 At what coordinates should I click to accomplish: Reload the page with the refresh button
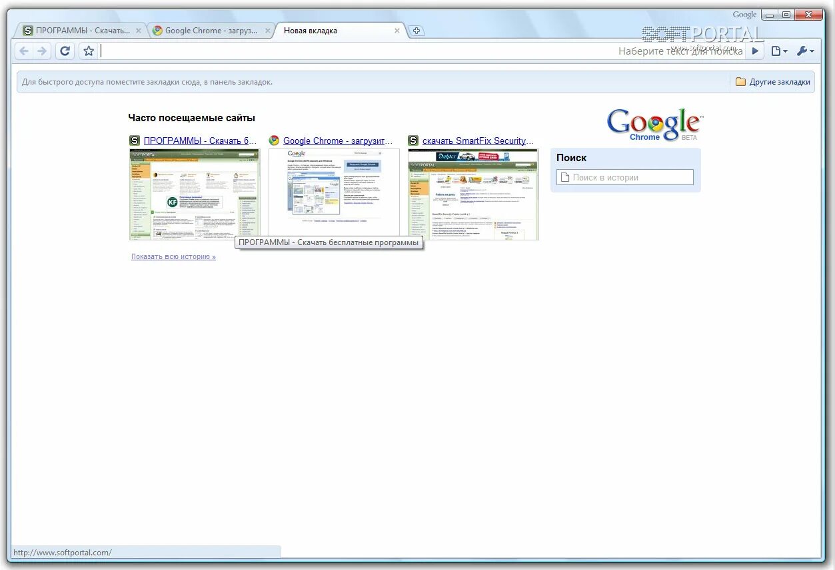click(65, 51)
